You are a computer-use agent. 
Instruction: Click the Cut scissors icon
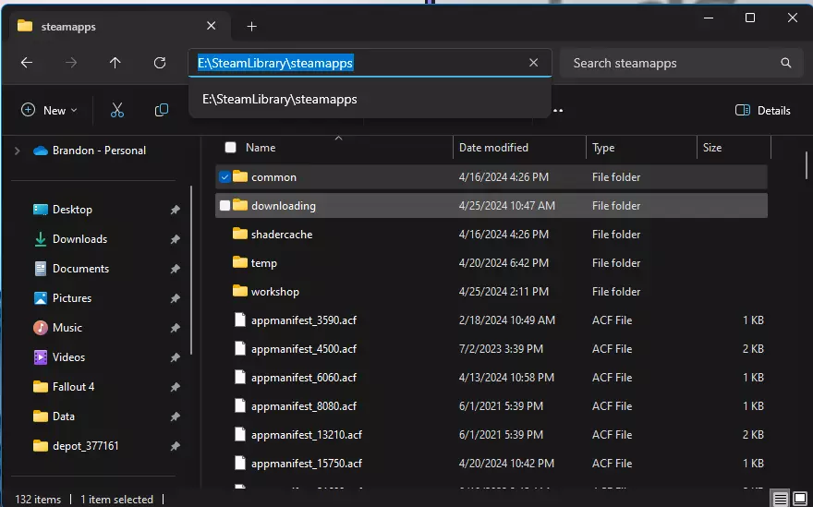click(x=116, y=110)
